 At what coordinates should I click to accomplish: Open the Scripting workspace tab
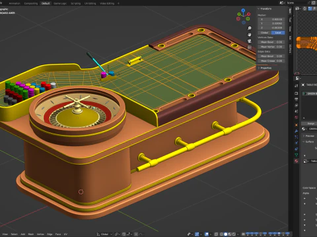click(x=75, y=3)
